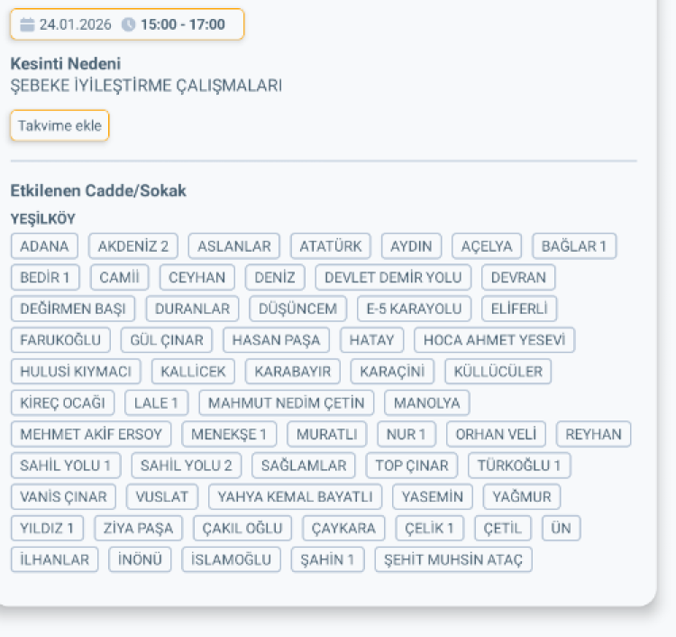Click the ÜN street tag
The width and height of the screenshot is (676, 637).
click(x=561, y=528)
